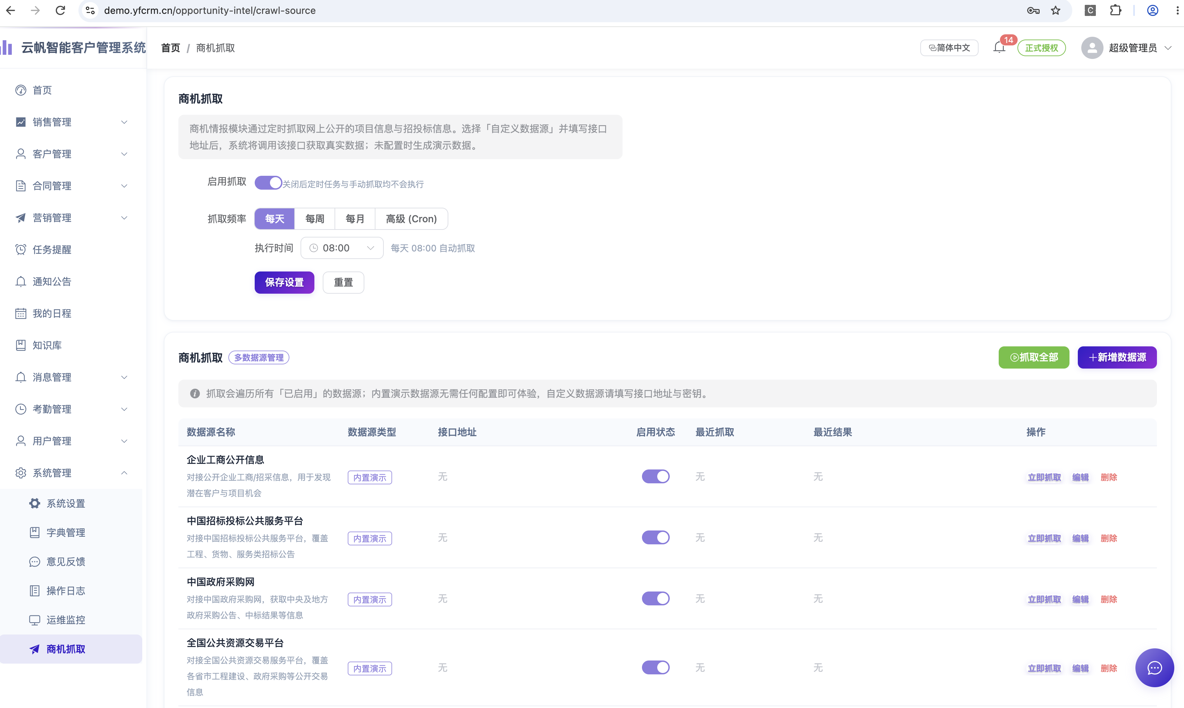The width and height of the screenshot is (1184, 708).
Task: Expand 合同管理 menu
Action: pyautogui.click(x=71, y=186)
